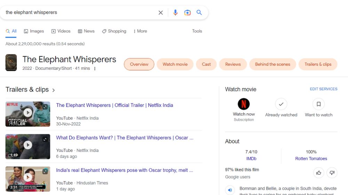Viewport: 348px width, 195px height.
Task: Switch to the Images tab
Action: pos(34,31)
